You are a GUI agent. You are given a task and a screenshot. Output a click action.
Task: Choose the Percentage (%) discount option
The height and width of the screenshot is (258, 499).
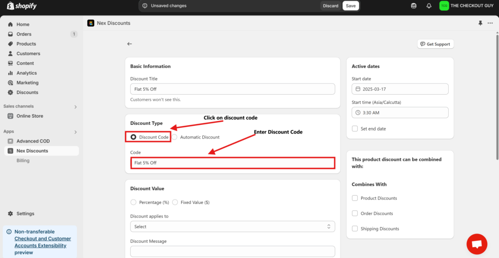coord(134,202)
